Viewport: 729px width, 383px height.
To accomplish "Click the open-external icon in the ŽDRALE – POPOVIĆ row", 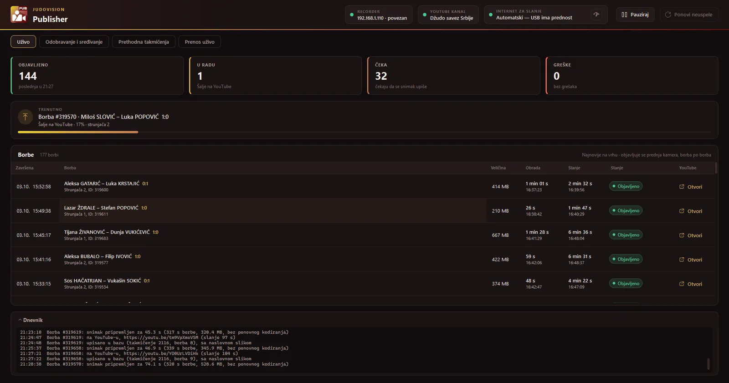I will tap(682, 211).
